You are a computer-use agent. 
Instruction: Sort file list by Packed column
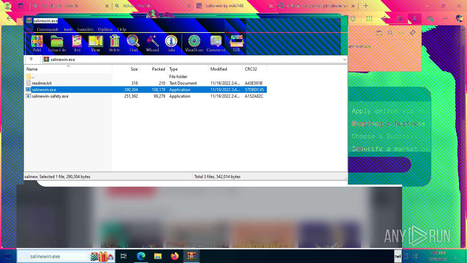(153, 69)
